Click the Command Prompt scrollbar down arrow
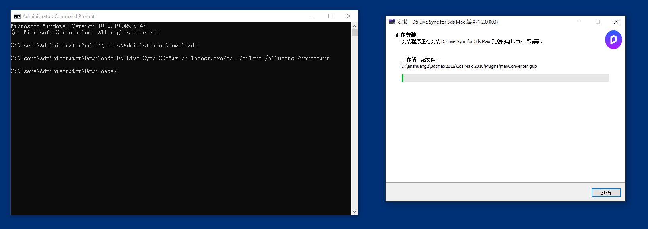Viewport: 648px width, 229px height. (x=354, y=212)
